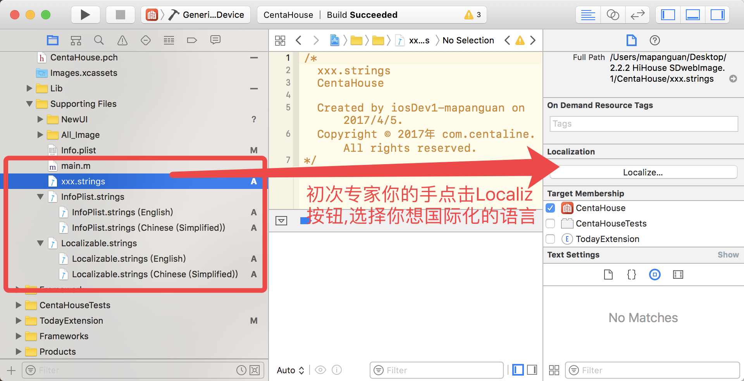
Task: Expand the All_Image folder
Action: (40, 135)
